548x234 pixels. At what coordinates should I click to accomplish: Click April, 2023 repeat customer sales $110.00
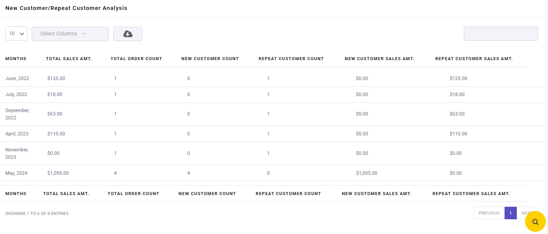(x=459, y=134)
